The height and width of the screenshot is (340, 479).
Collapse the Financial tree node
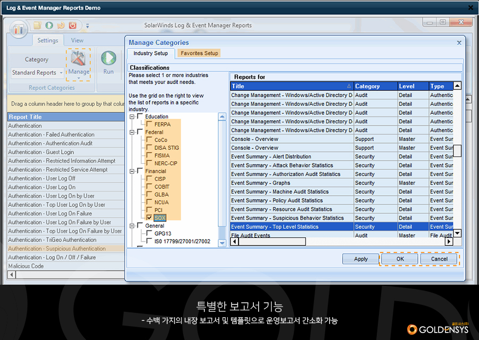[132, 171]
